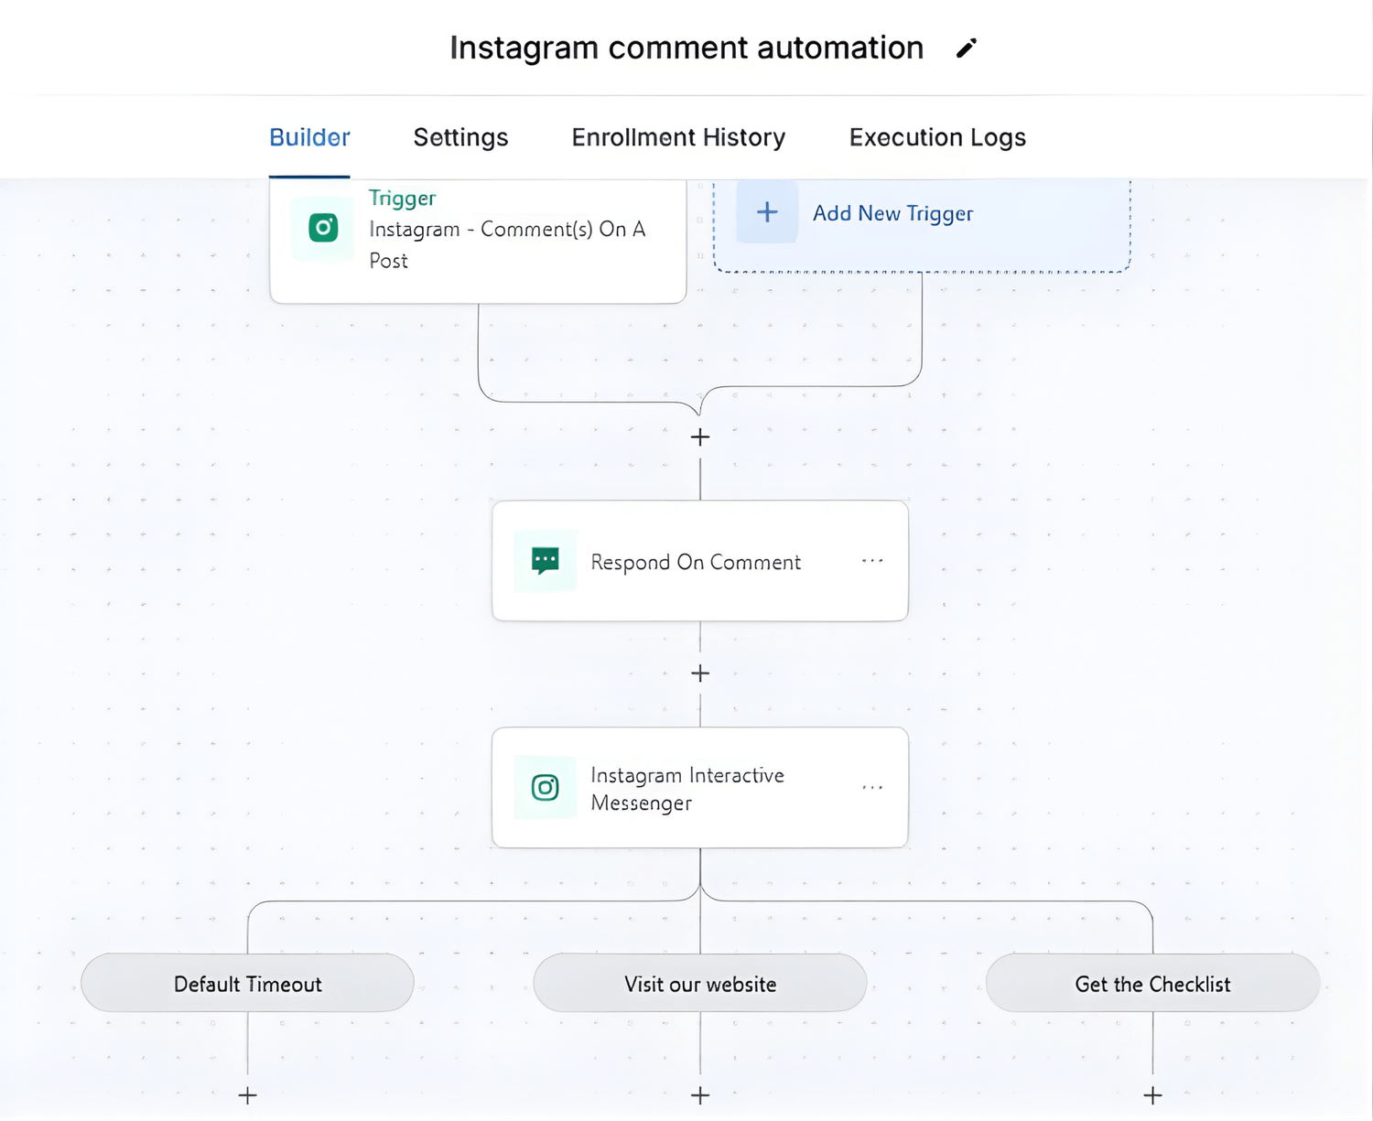
Task: Select the Get the Checklist branch
Action: [1152, 984]
